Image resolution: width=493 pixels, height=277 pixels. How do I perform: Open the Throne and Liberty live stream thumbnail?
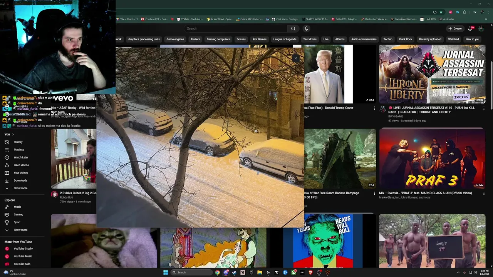click(432, 74)
